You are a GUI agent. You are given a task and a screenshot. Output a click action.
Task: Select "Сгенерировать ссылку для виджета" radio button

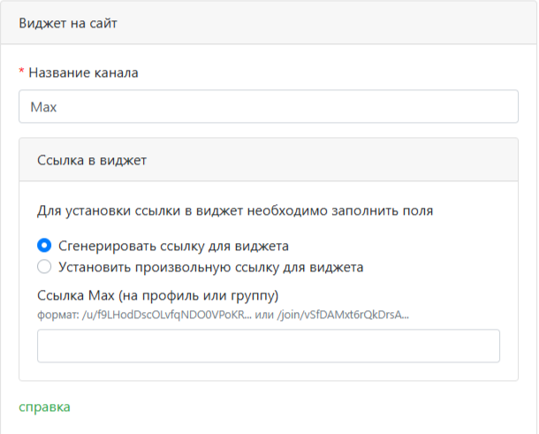coord(44,246)
